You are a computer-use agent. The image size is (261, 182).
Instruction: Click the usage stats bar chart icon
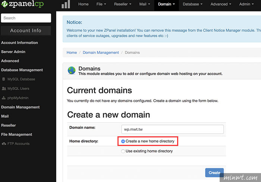tap(66, 4)
